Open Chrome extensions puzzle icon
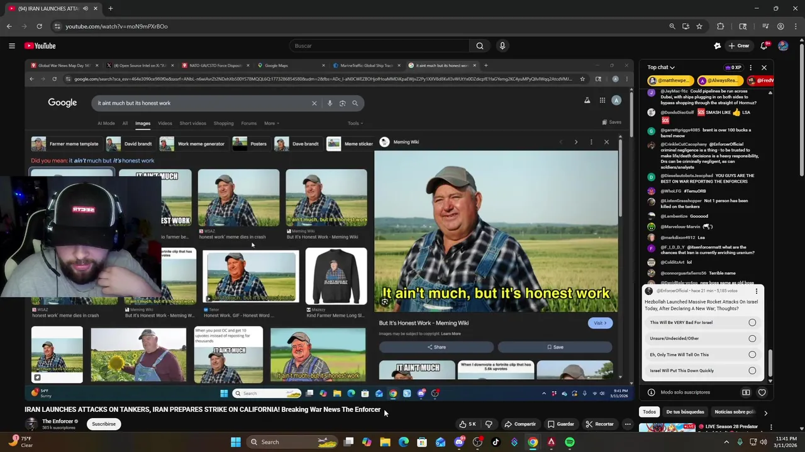805x452 pixels. tap(721, 26)
